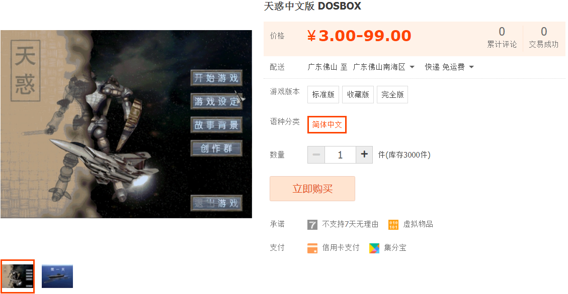Click the 立即购买 buy now button

[312, 189]
